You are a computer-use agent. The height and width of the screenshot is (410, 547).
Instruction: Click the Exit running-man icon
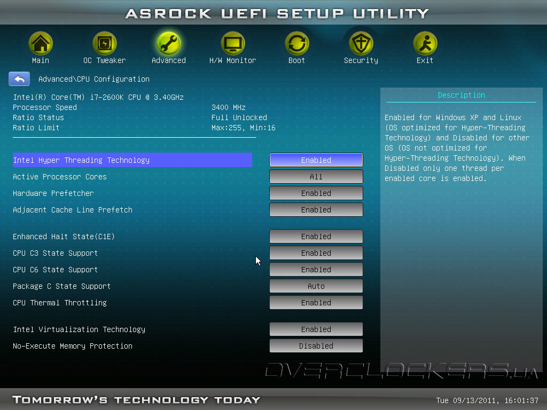(425, 43)
